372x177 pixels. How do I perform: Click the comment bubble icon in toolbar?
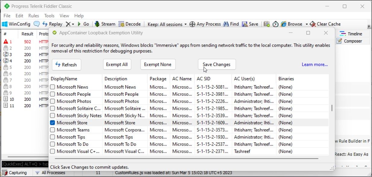tap(36, 24)
